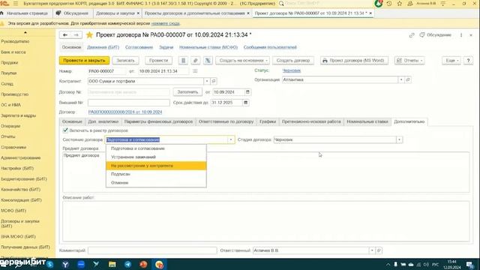Switch to 'Номинальные ставки' tab

coord(367,121)
